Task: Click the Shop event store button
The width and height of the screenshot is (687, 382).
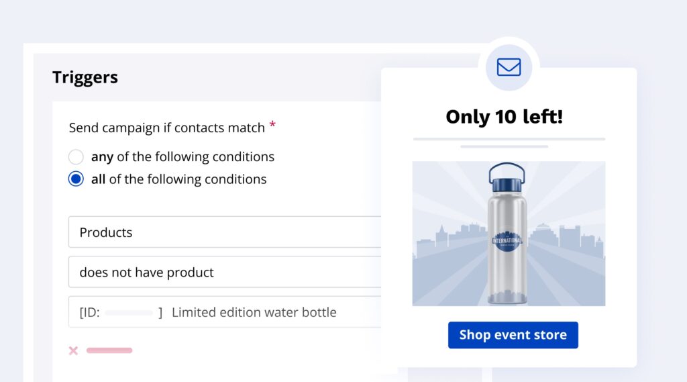Action: click(513, 335)
